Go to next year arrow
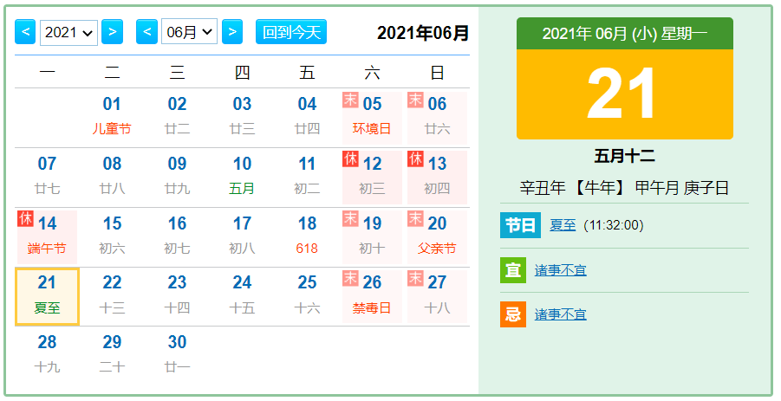The height and width of the screenshot is (401, 781). (112, 32)
